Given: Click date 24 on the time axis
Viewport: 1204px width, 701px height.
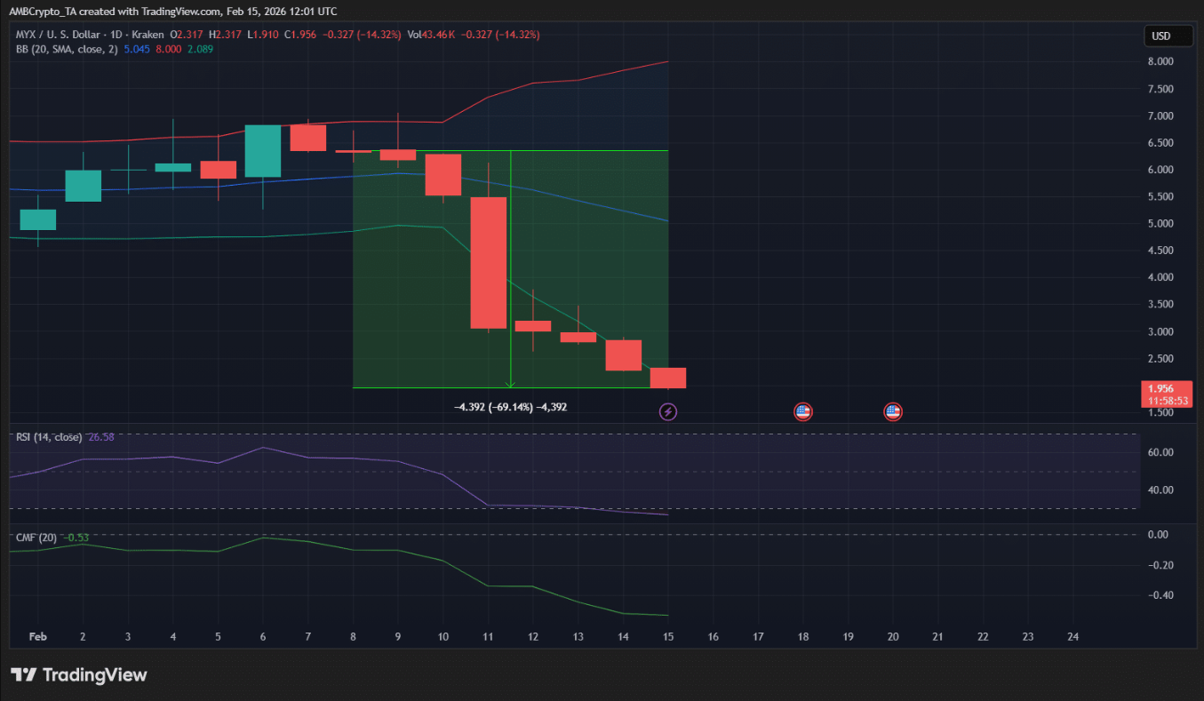Looking at the screenshot, I should (x=1072, y=637).
